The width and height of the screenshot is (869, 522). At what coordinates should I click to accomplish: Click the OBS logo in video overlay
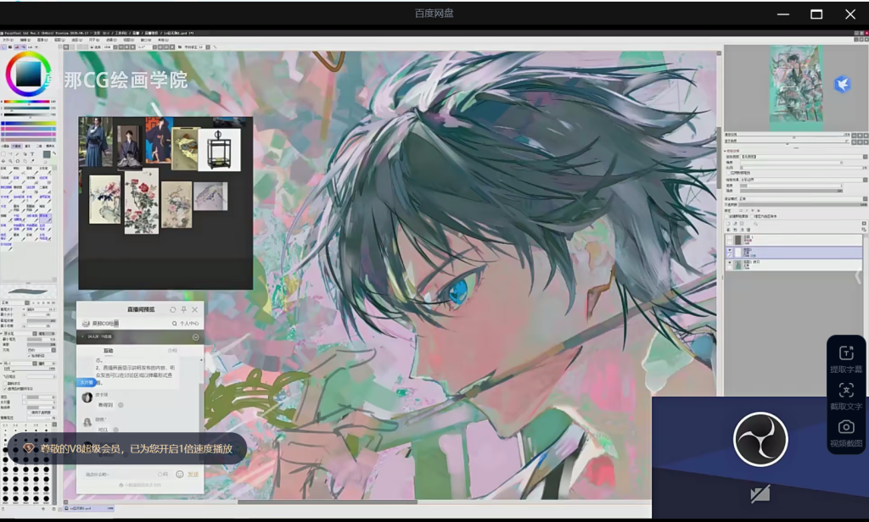click(760, 439)
